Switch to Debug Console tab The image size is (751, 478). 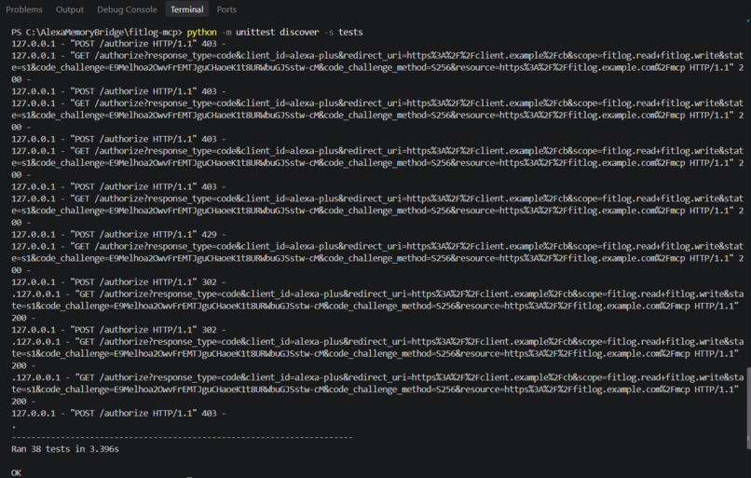click(x=127, y=9)
